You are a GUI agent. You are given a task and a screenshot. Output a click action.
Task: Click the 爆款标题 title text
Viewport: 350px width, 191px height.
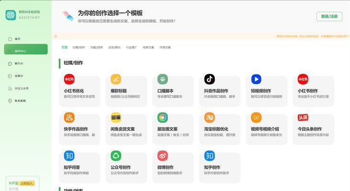pyautogui.click(x=119, y=91)
